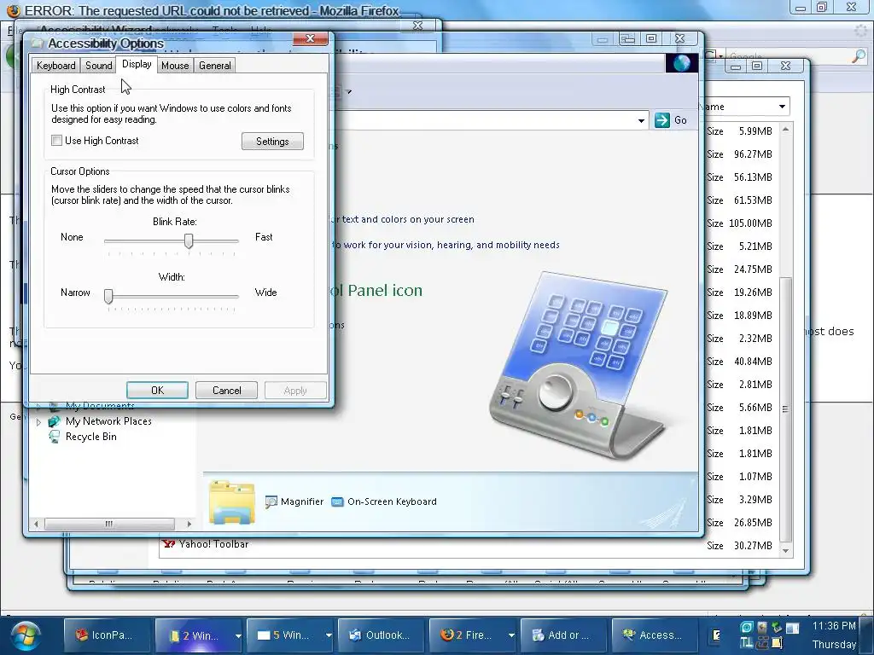Expand the My Network Places tree node
This screenshot has height=655, width=874.
coord(38,422)
